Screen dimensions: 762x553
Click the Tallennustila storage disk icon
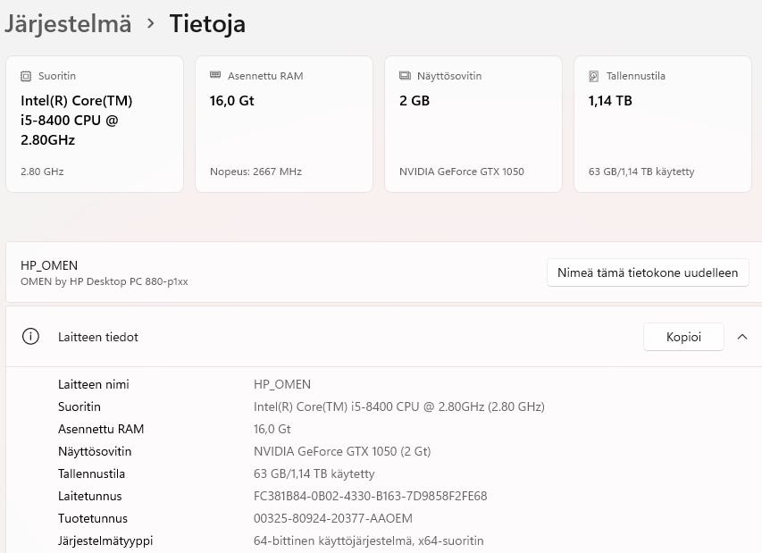click(594, 76)
